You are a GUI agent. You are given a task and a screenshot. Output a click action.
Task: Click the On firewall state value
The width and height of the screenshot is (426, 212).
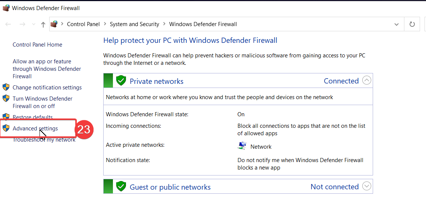[x=241, y=114]
